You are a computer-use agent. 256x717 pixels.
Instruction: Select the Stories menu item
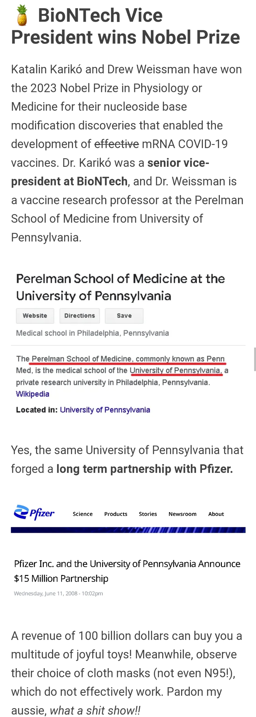pos(148,514)
